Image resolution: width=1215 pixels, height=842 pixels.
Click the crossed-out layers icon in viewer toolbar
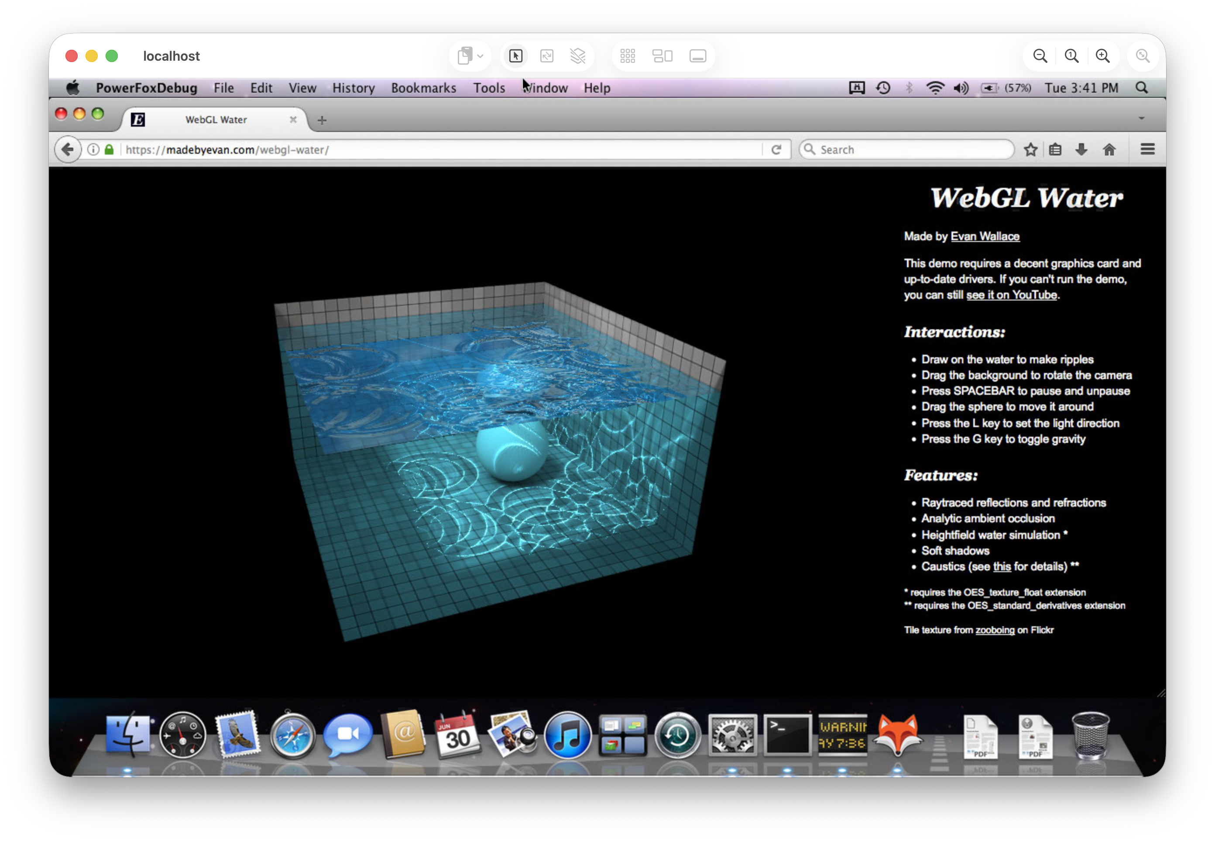click(578, 56)
